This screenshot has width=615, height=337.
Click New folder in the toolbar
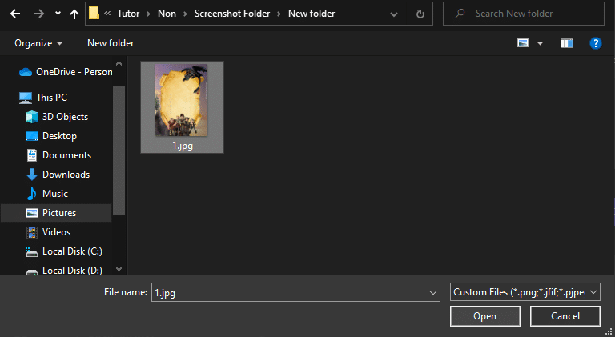(x=111, y=43)
